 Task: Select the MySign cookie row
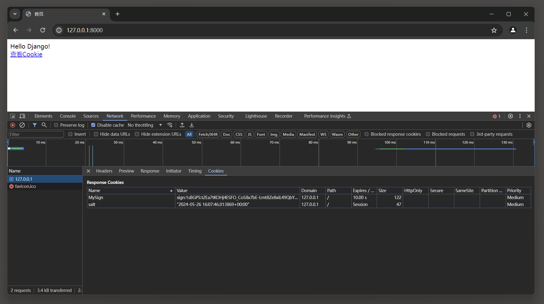(x=309, y=198)
